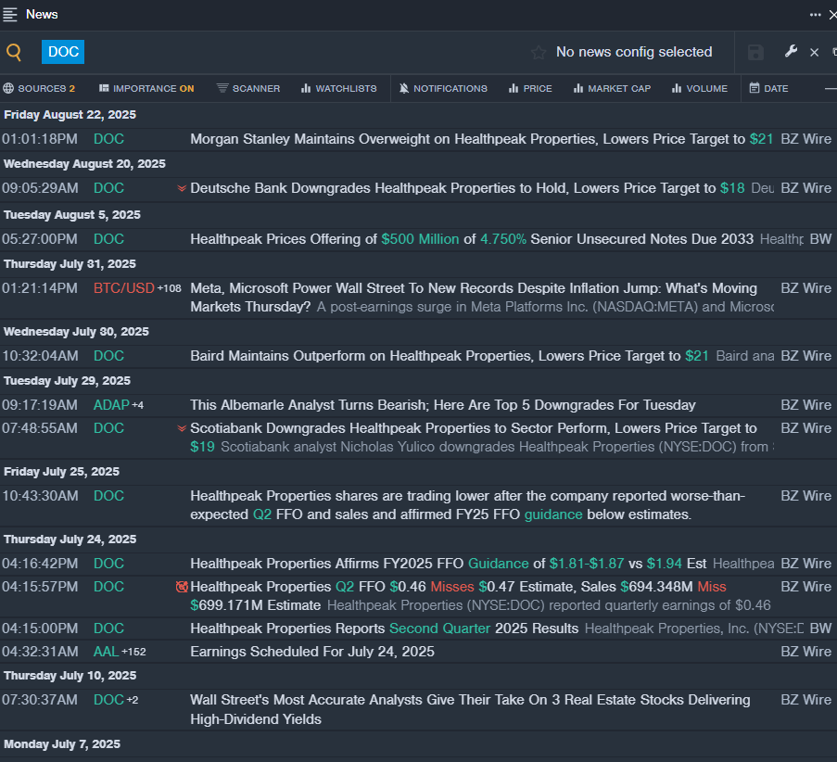Open the Sources 2 filter

pyautogui.click(x=39, y=89)
